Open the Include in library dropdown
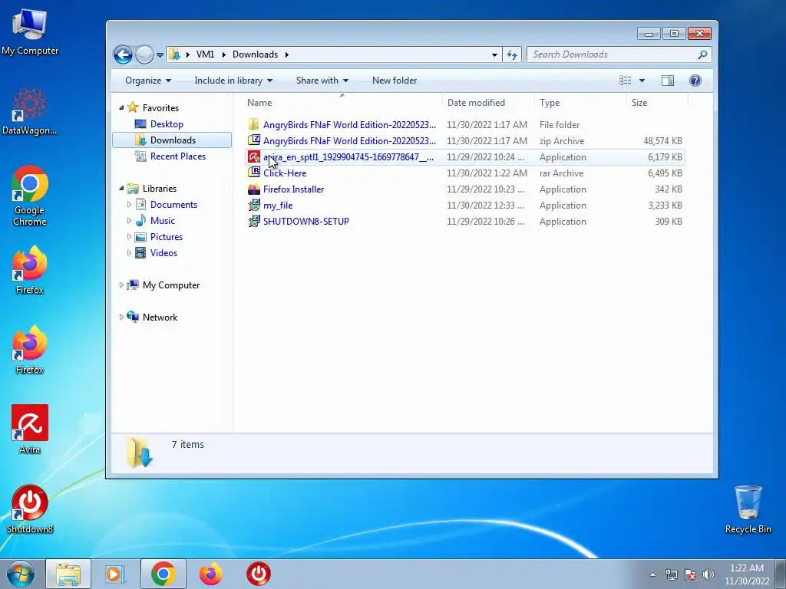Image resolution: width=786 pixels, height=589 pixels. click(x=233, y=81)
